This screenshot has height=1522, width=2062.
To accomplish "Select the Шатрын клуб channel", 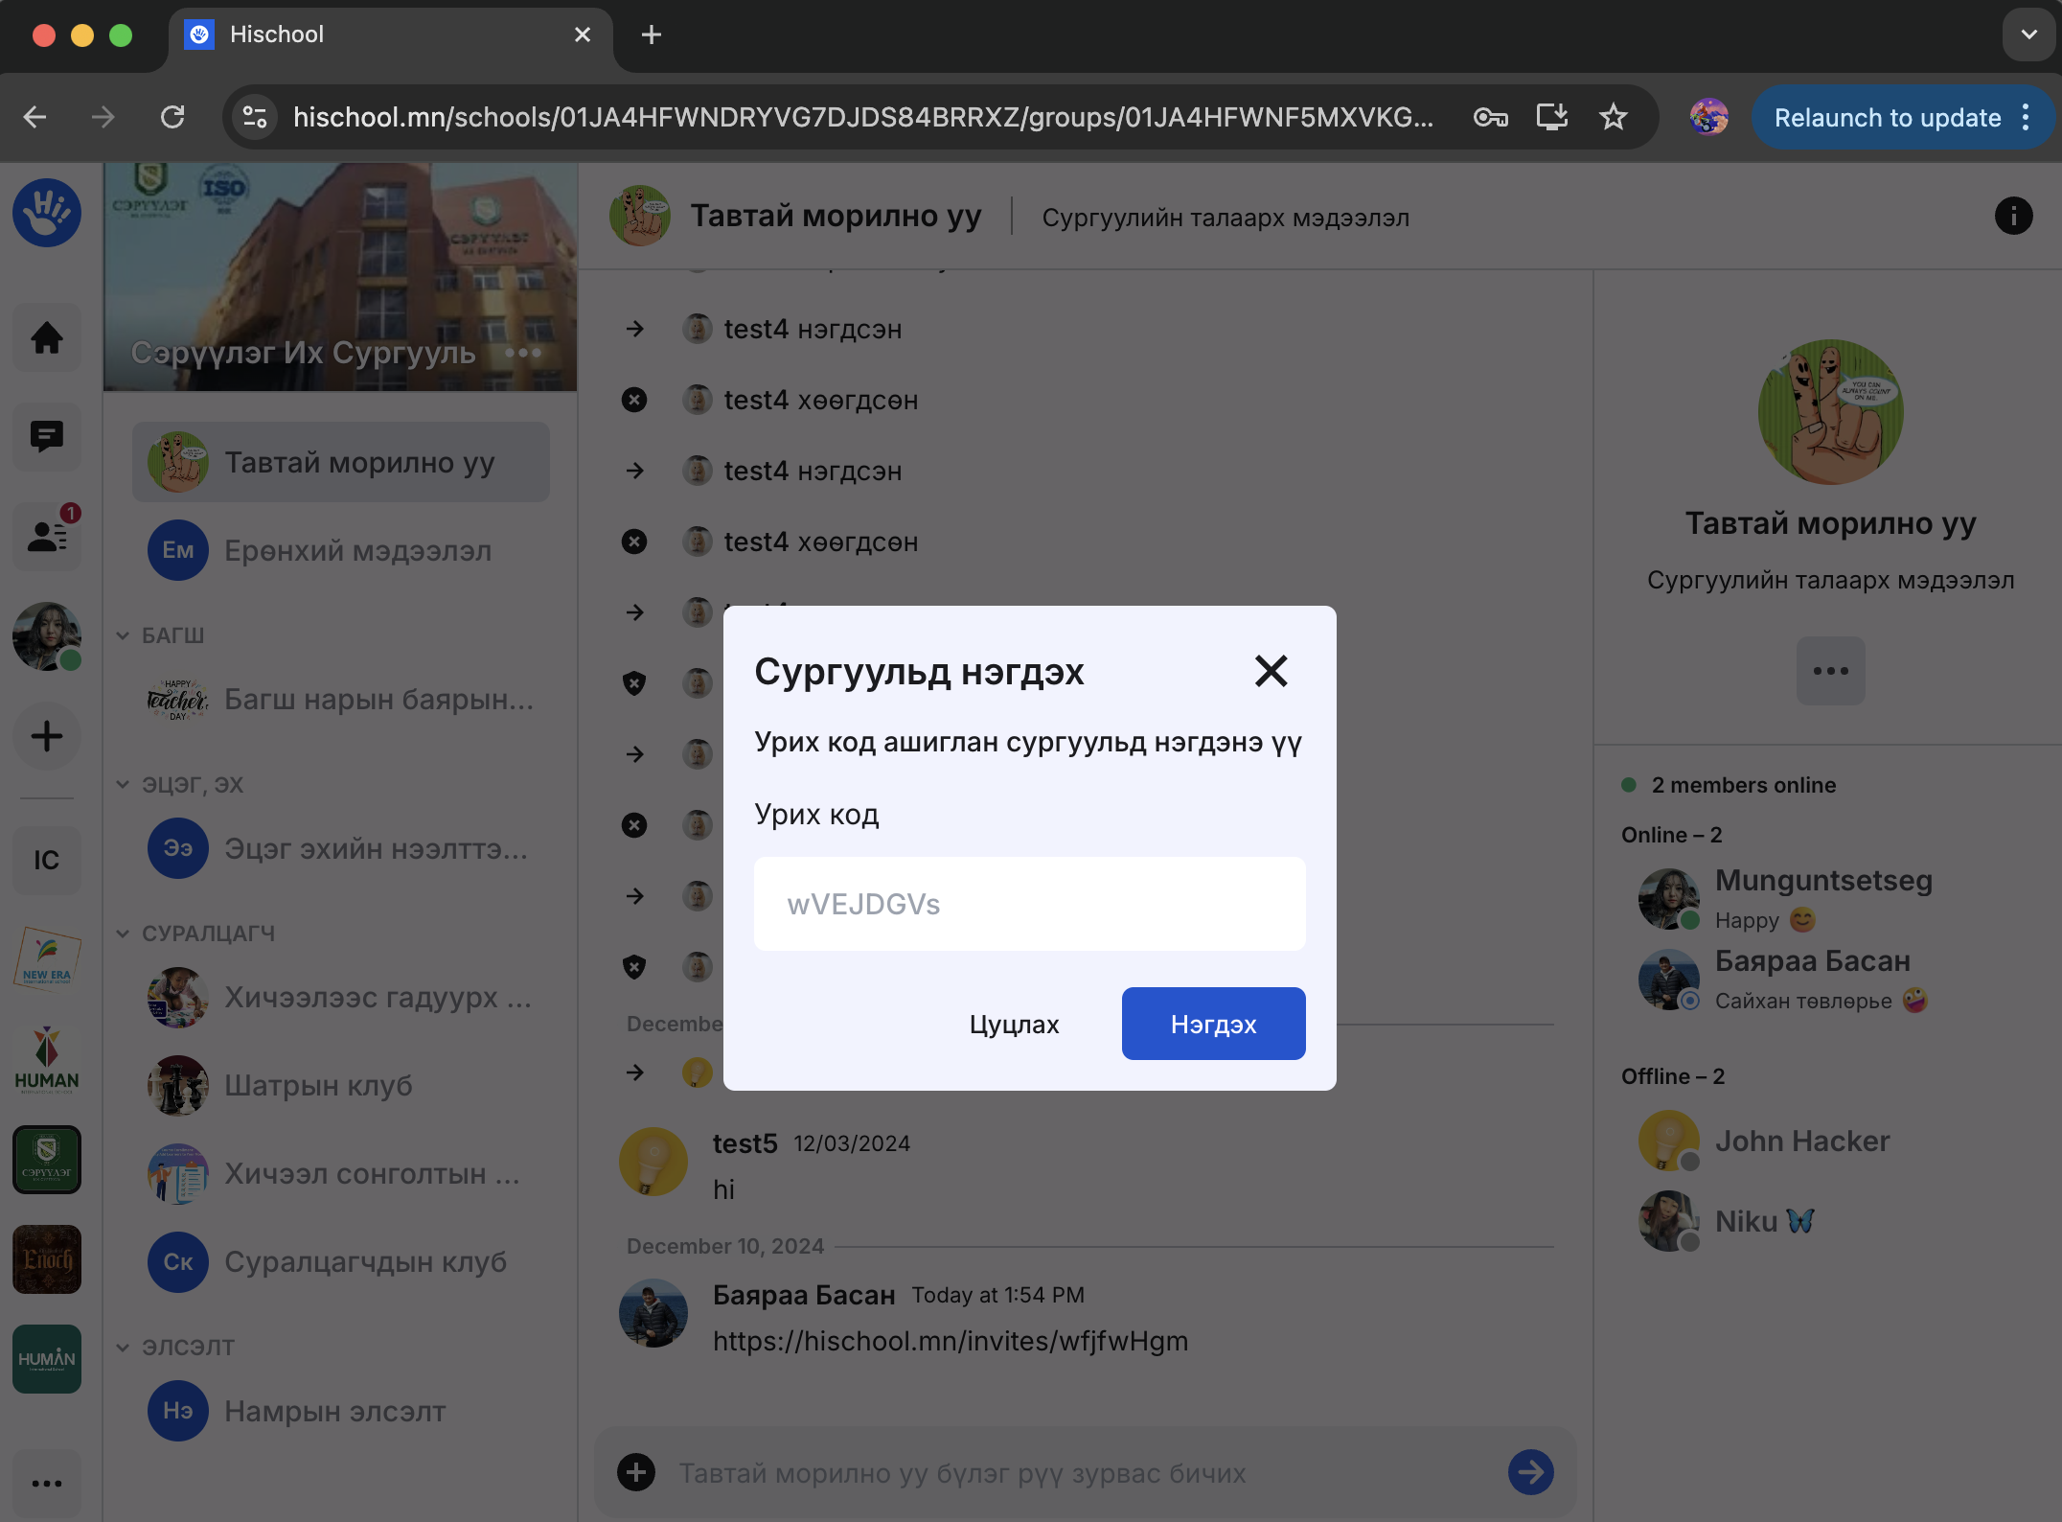I will pyautogui.click(x=319, y=1086).
